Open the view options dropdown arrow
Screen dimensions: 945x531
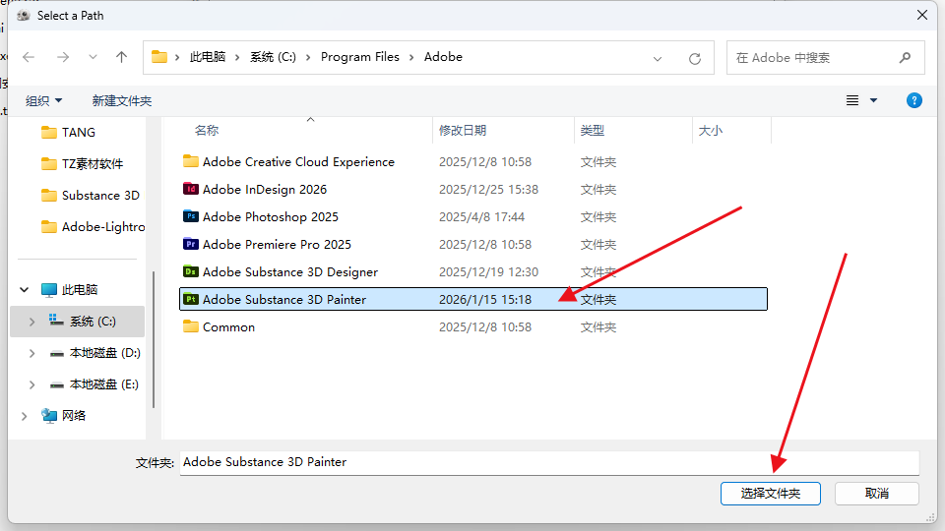pos(873,100)
